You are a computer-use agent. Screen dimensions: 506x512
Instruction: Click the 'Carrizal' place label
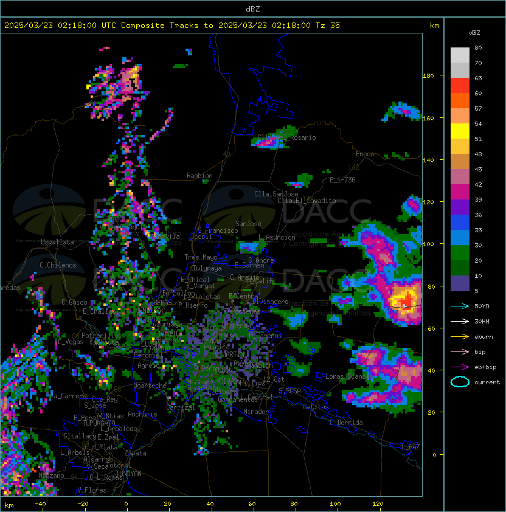[x=181, y=407]
